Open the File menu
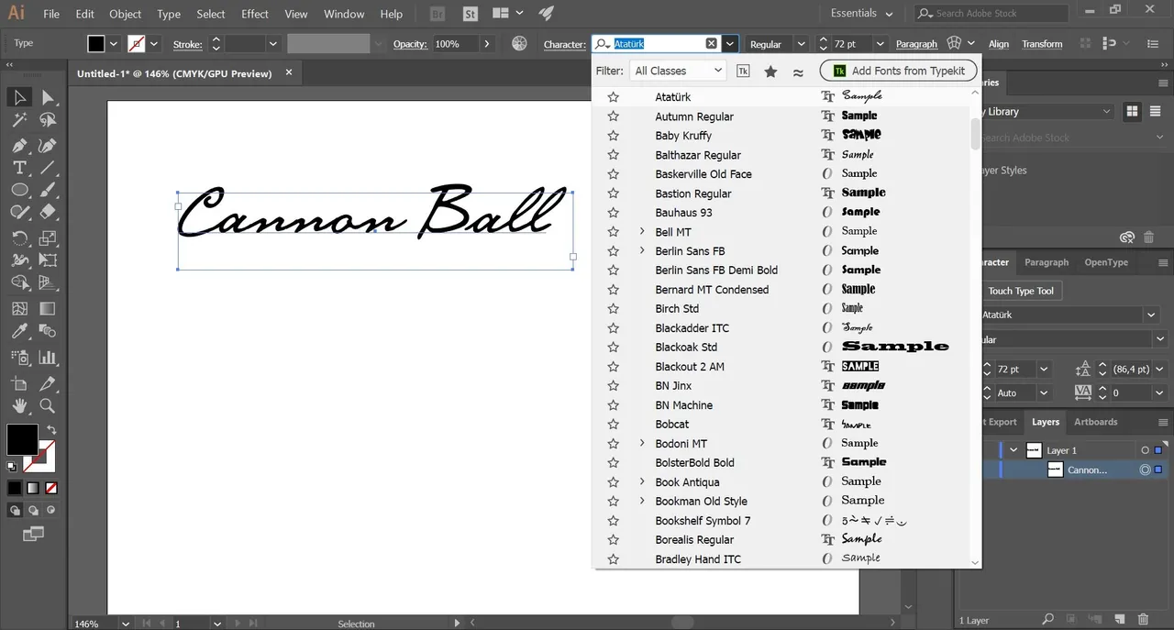Viewport: 1174px width, 630px height. [51, 14]
